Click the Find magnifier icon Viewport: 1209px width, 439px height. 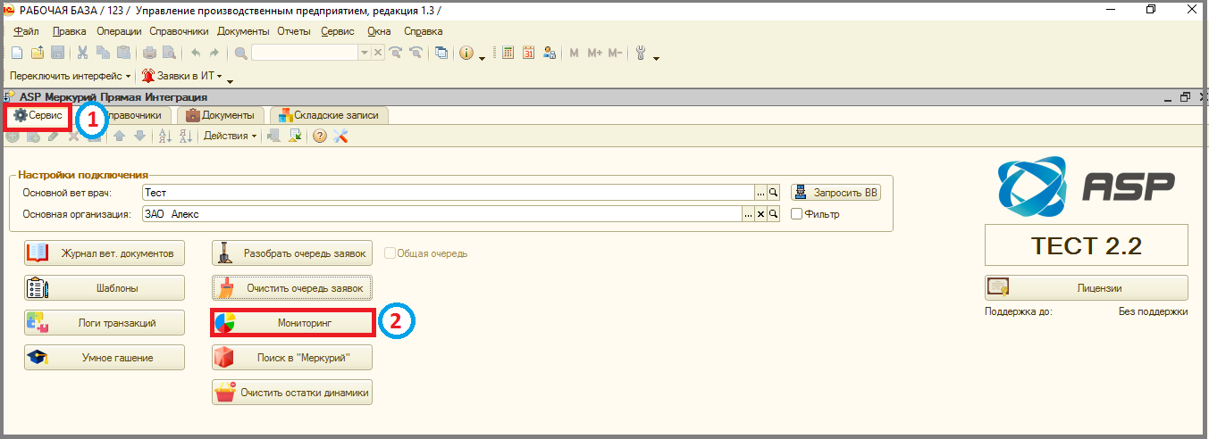pos(240,53)
